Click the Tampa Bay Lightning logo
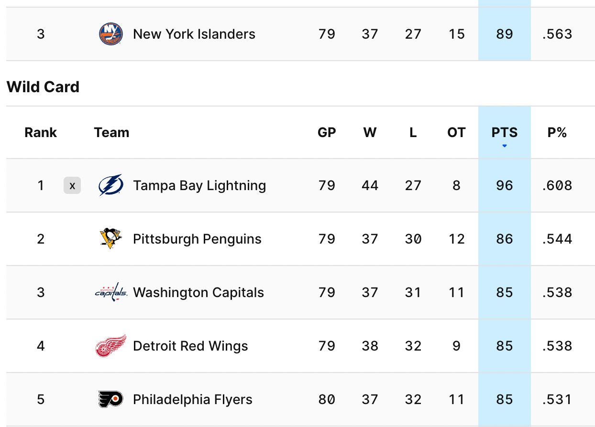This screenshot has height=427, width=595. (x=110, y=185)
